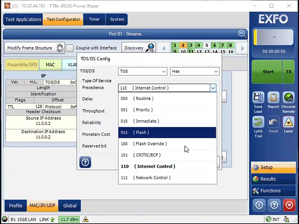Click Modify Frame Structure button
This screenshot has height=224, width=299.
(35, 48)
